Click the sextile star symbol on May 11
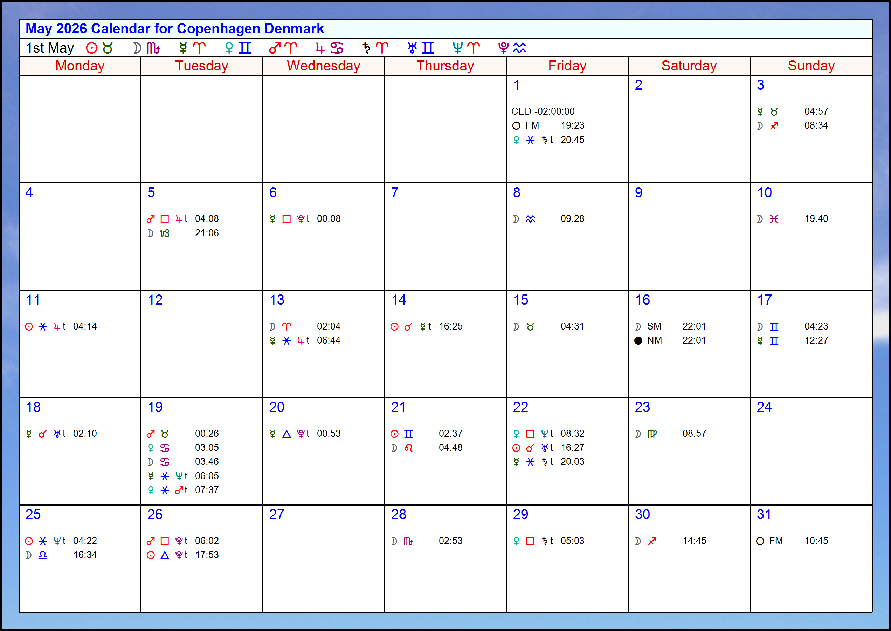Viewport: 891px width, 631px height. [x=43, y=327]
